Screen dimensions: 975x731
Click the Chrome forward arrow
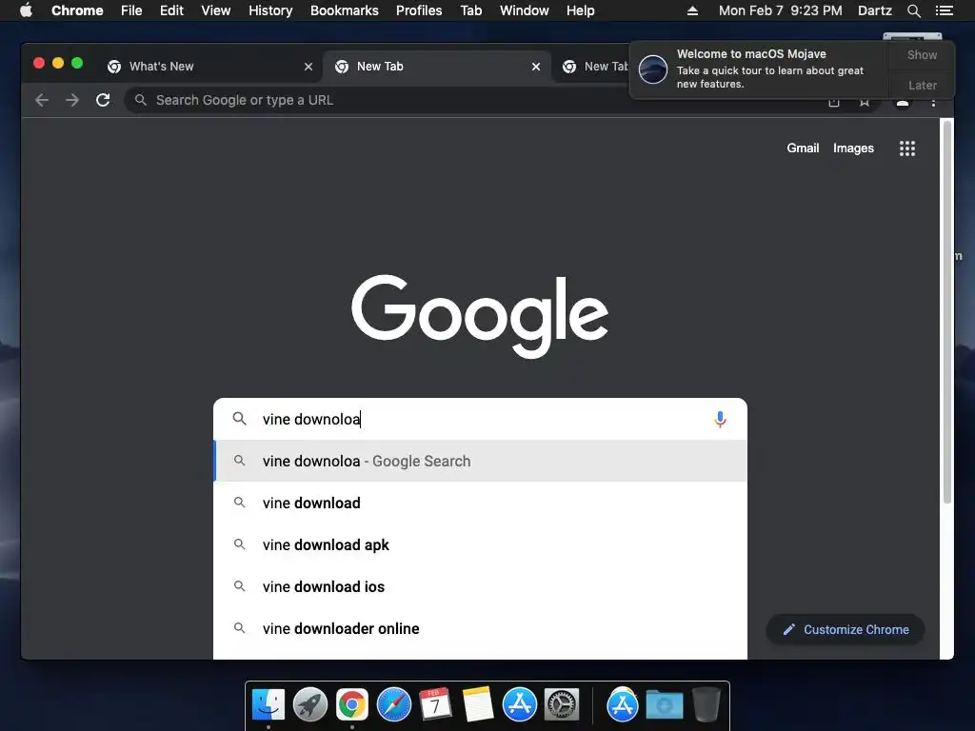(72, 100)
